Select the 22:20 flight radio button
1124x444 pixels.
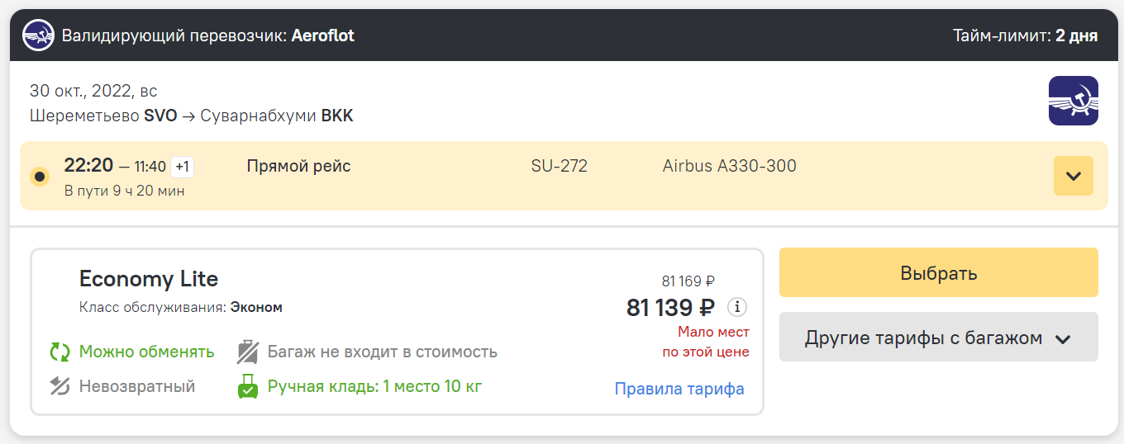39,177
